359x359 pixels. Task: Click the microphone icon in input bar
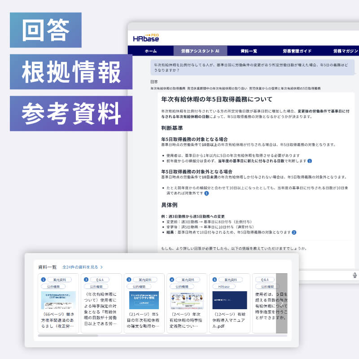(x=355, y=275)
